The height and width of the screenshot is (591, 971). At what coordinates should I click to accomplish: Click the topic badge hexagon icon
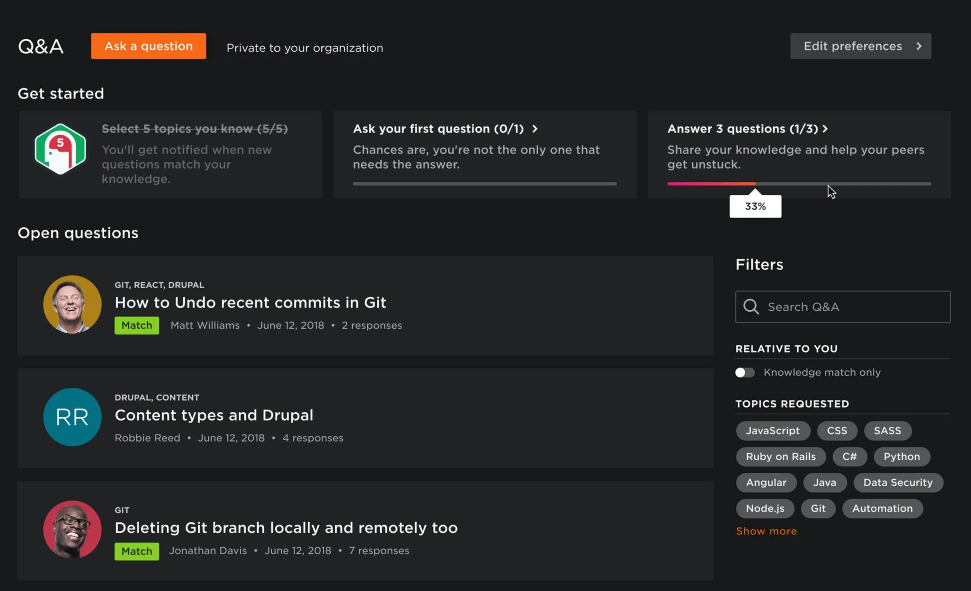click(60, 149)
